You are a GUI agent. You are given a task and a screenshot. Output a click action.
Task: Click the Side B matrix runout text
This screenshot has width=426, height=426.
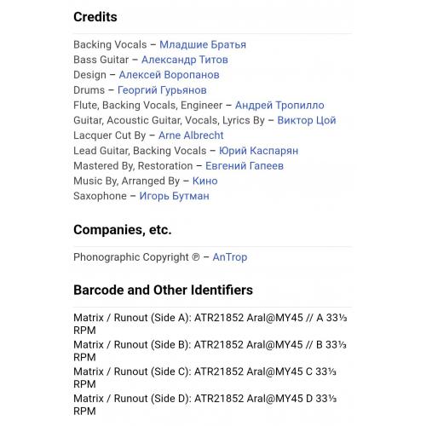click(210, 351)
